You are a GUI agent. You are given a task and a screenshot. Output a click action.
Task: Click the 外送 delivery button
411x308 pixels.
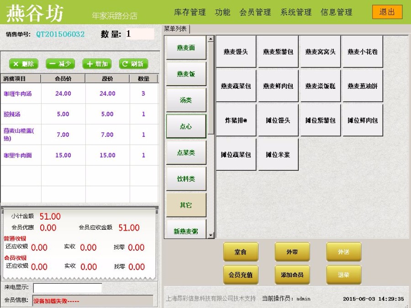pyautogui.click(x=343, y=252)
